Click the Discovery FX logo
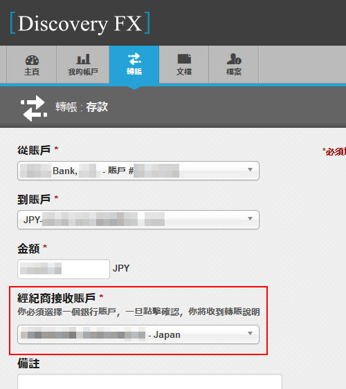 (80, 23)
